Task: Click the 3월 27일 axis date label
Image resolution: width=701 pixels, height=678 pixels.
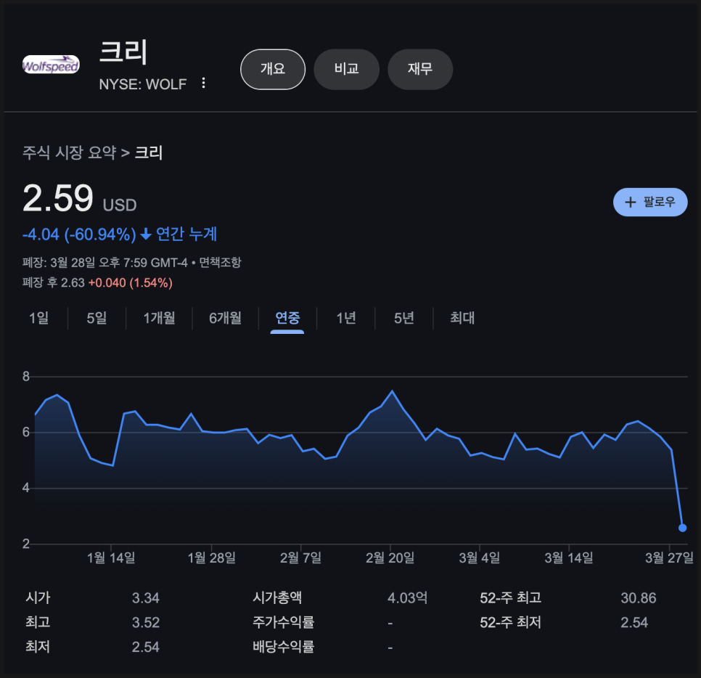Action: 669,557
